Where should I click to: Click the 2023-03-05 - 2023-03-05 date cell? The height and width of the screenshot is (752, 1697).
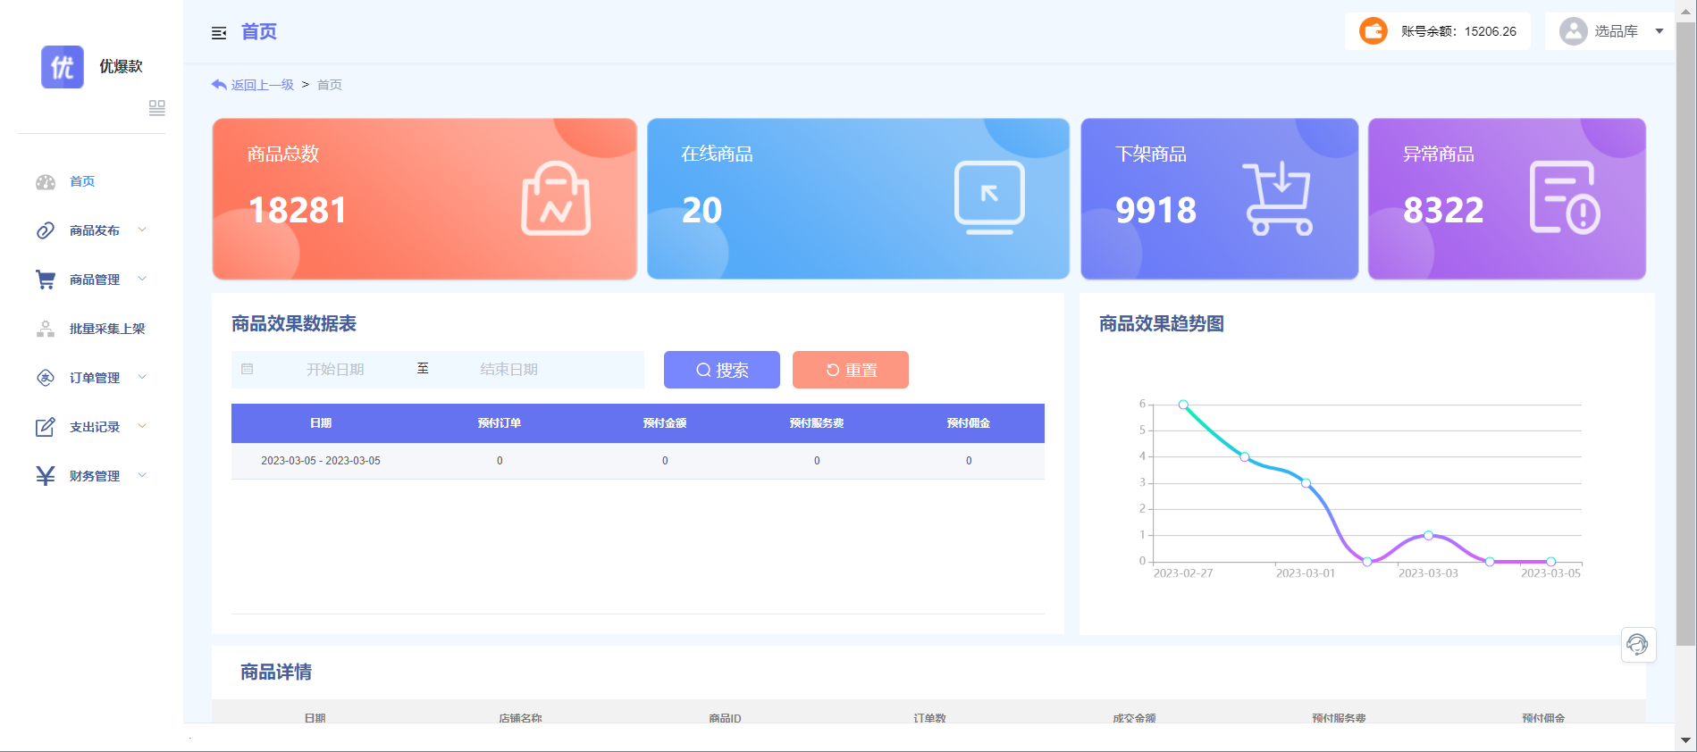pyautogui.click(x=321, y=461)
